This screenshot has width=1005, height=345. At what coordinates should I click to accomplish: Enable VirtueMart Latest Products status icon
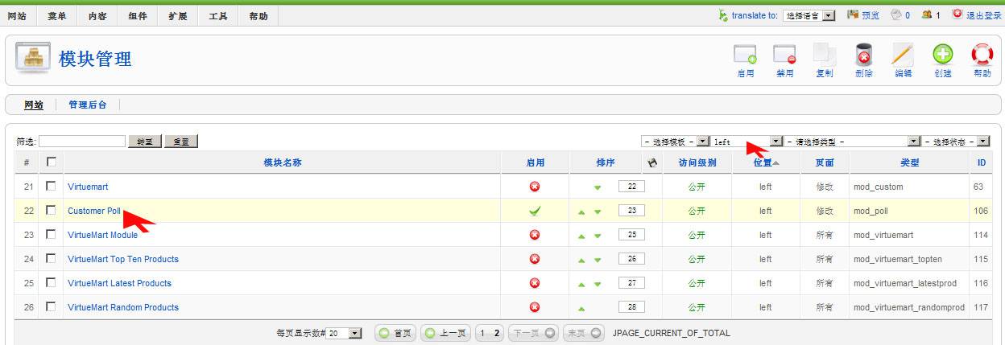click(534, 283)
